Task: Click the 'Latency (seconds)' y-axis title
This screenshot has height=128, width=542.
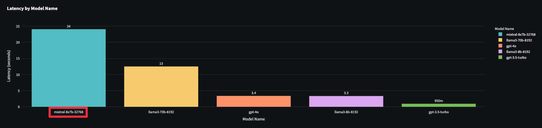Action: tap(9, 66)
